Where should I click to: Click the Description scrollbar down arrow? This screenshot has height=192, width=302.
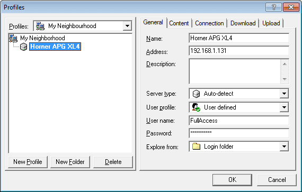click(285, 79)
